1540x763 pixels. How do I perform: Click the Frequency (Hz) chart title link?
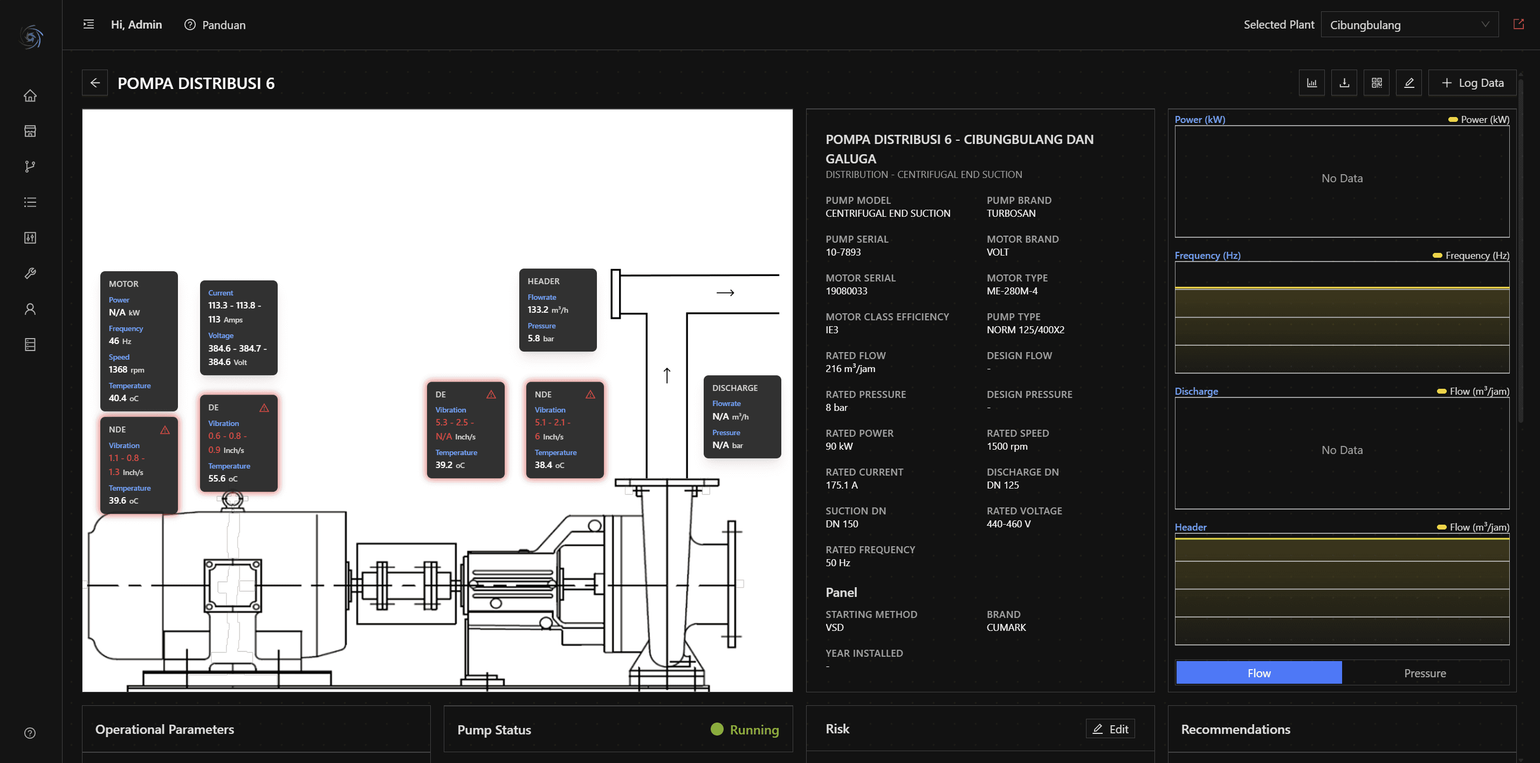coord(1207,256)
